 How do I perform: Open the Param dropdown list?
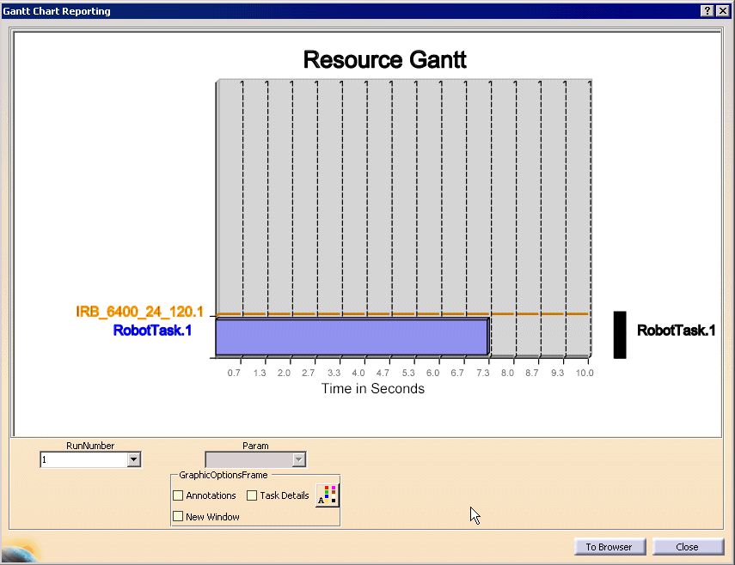tap(298, 460)
